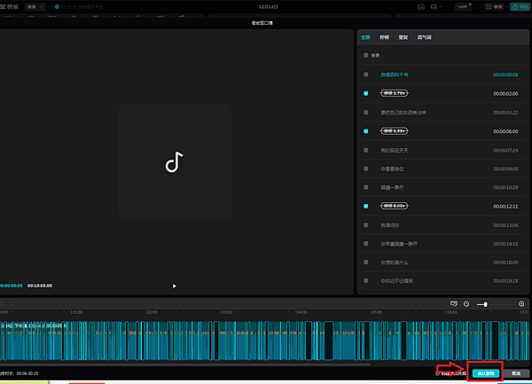Switch to the 全部 tab
The image size is (532, 384).
pos(365,38)
